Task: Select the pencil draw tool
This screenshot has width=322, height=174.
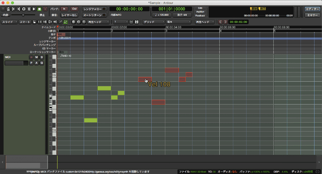Action: pos(60,22)
